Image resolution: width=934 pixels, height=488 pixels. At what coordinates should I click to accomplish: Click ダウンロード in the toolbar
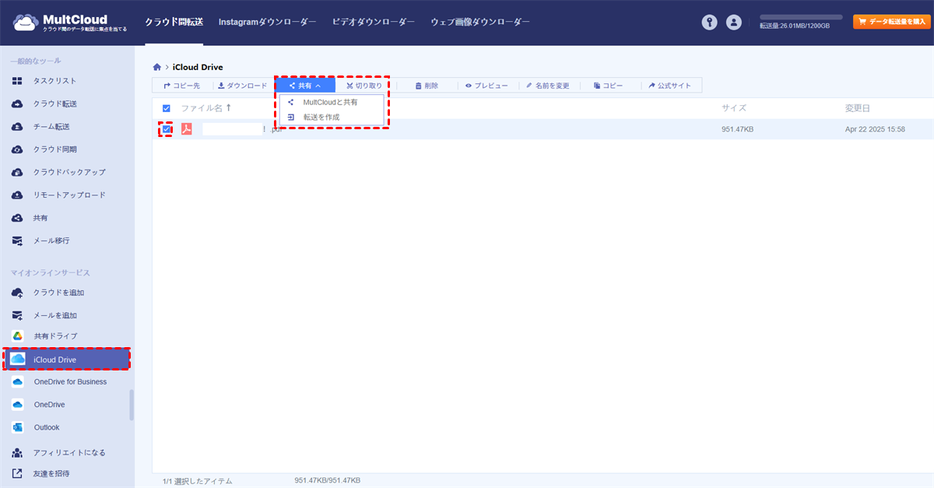click(243, 86)
